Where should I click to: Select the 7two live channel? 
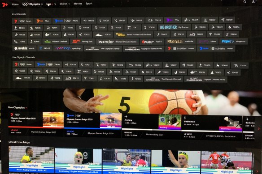point(43,21)
